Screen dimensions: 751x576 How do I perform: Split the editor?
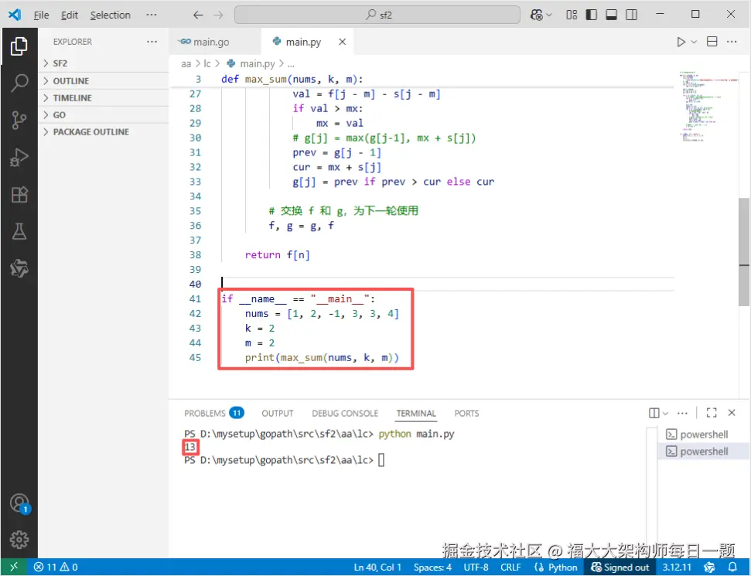click(712, 42)
